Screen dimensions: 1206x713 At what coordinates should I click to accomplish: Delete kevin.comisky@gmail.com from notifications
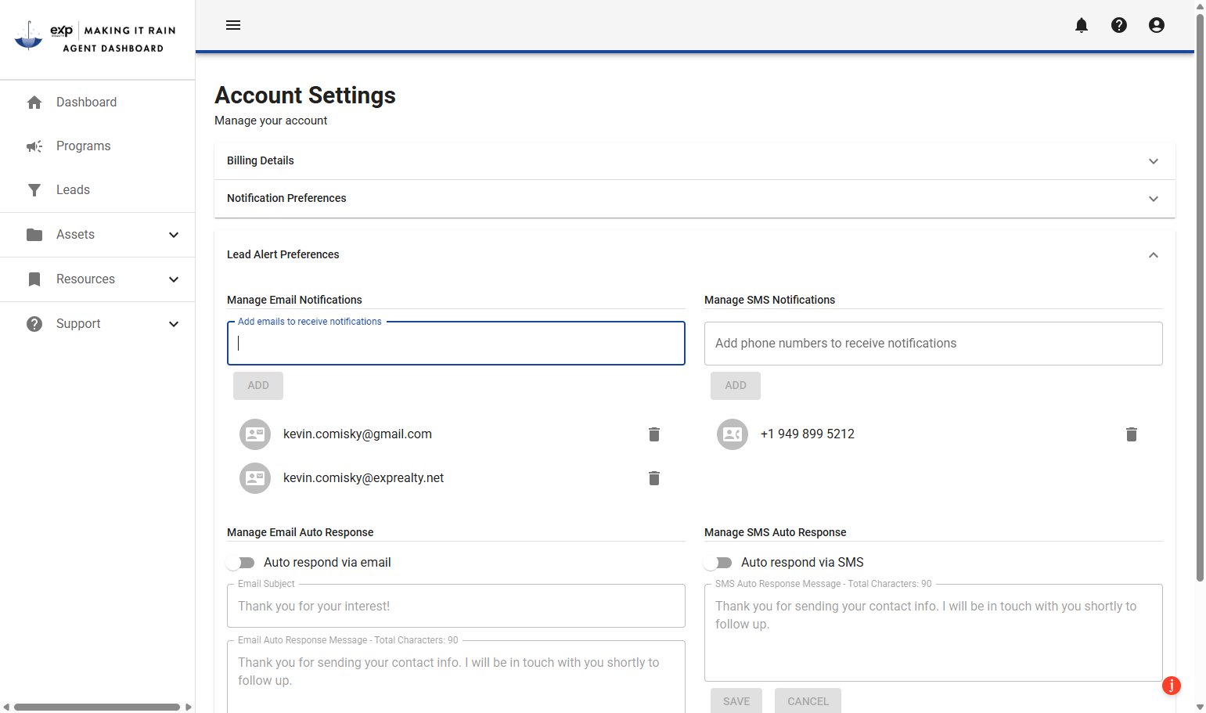[x=654, y=434]
